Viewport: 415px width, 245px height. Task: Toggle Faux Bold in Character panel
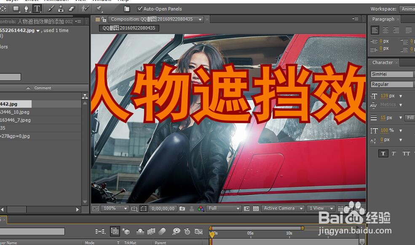(383, 154)
